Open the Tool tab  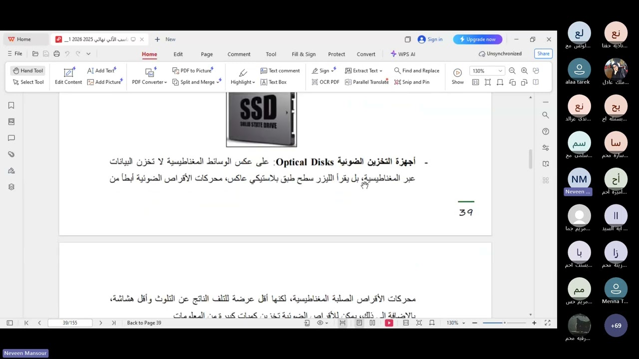tap(271, 54)
